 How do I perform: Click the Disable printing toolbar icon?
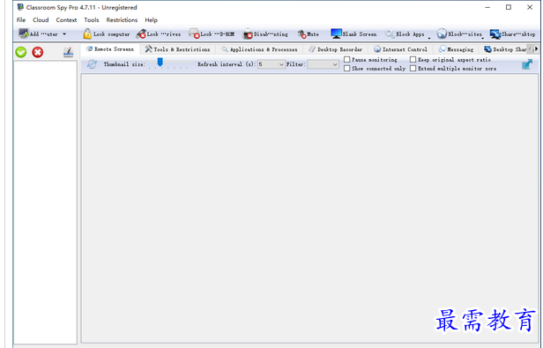248,34
